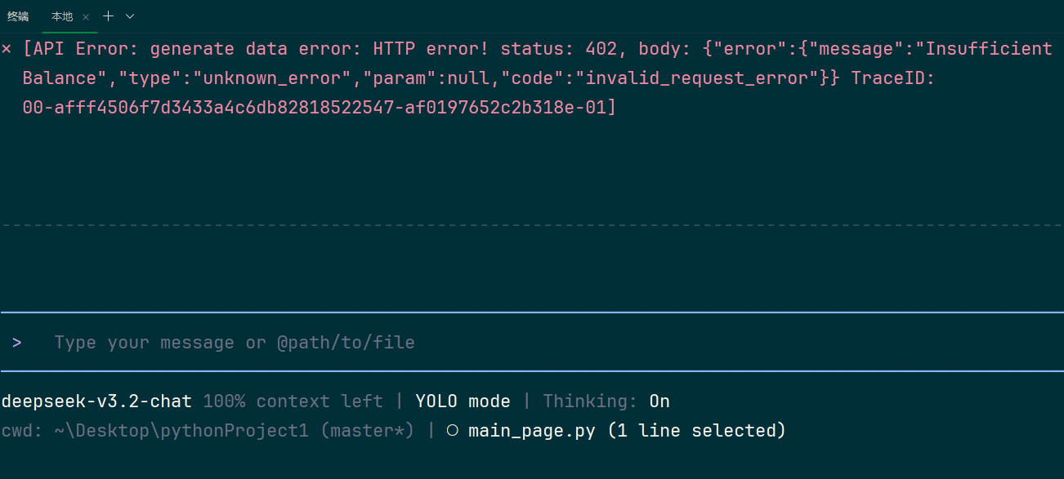Select the 本地 terminal tab

pyautogui.click(x=62, y=16)
